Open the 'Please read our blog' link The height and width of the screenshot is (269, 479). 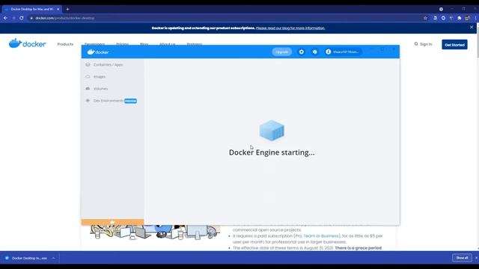point(290,28)
